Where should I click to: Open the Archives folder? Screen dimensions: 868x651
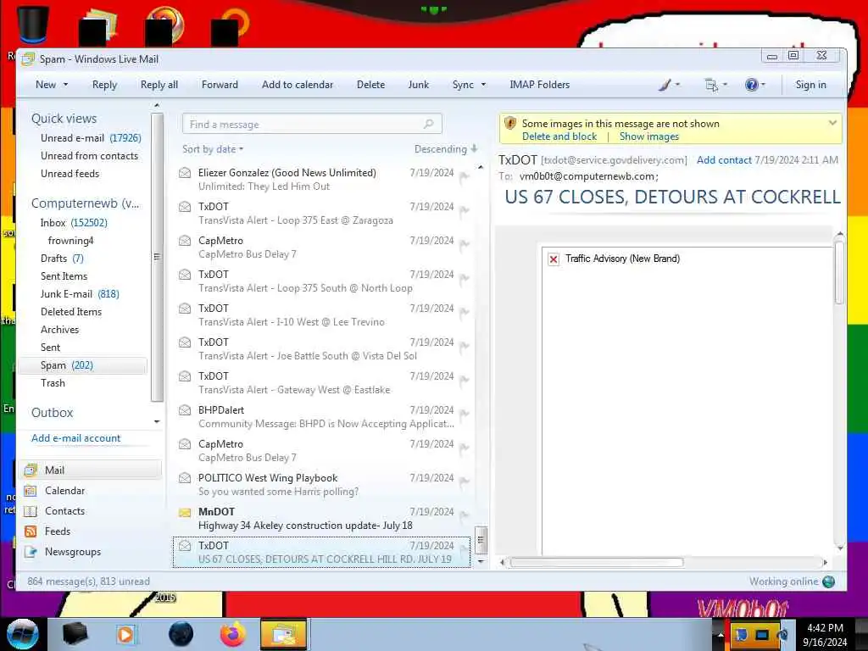(60, 330)
